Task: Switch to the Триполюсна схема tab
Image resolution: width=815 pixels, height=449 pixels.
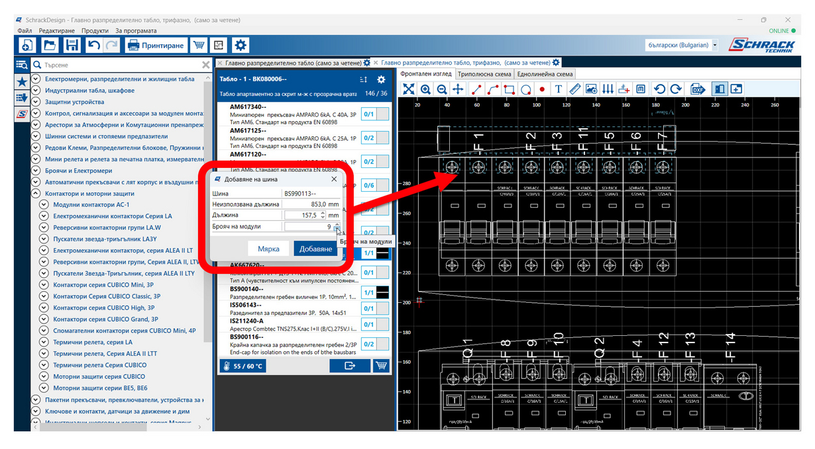Action: (484, 74)
